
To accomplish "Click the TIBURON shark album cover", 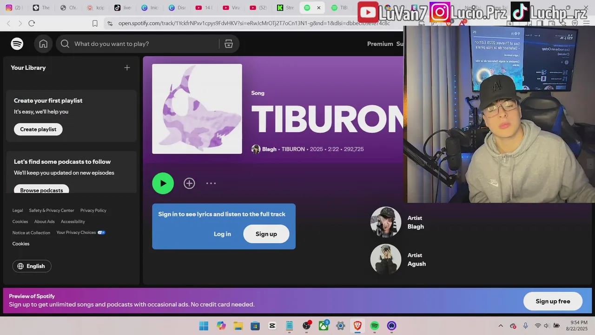I will [x=197, y=109].
